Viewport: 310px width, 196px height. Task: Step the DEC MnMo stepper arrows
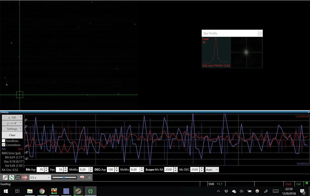click(x=142, y=169)
